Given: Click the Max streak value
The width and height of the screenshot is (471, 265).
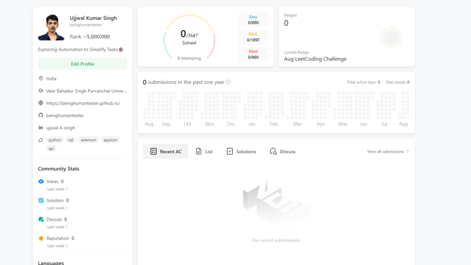Looking at the screenshot, I should (408, 82).
